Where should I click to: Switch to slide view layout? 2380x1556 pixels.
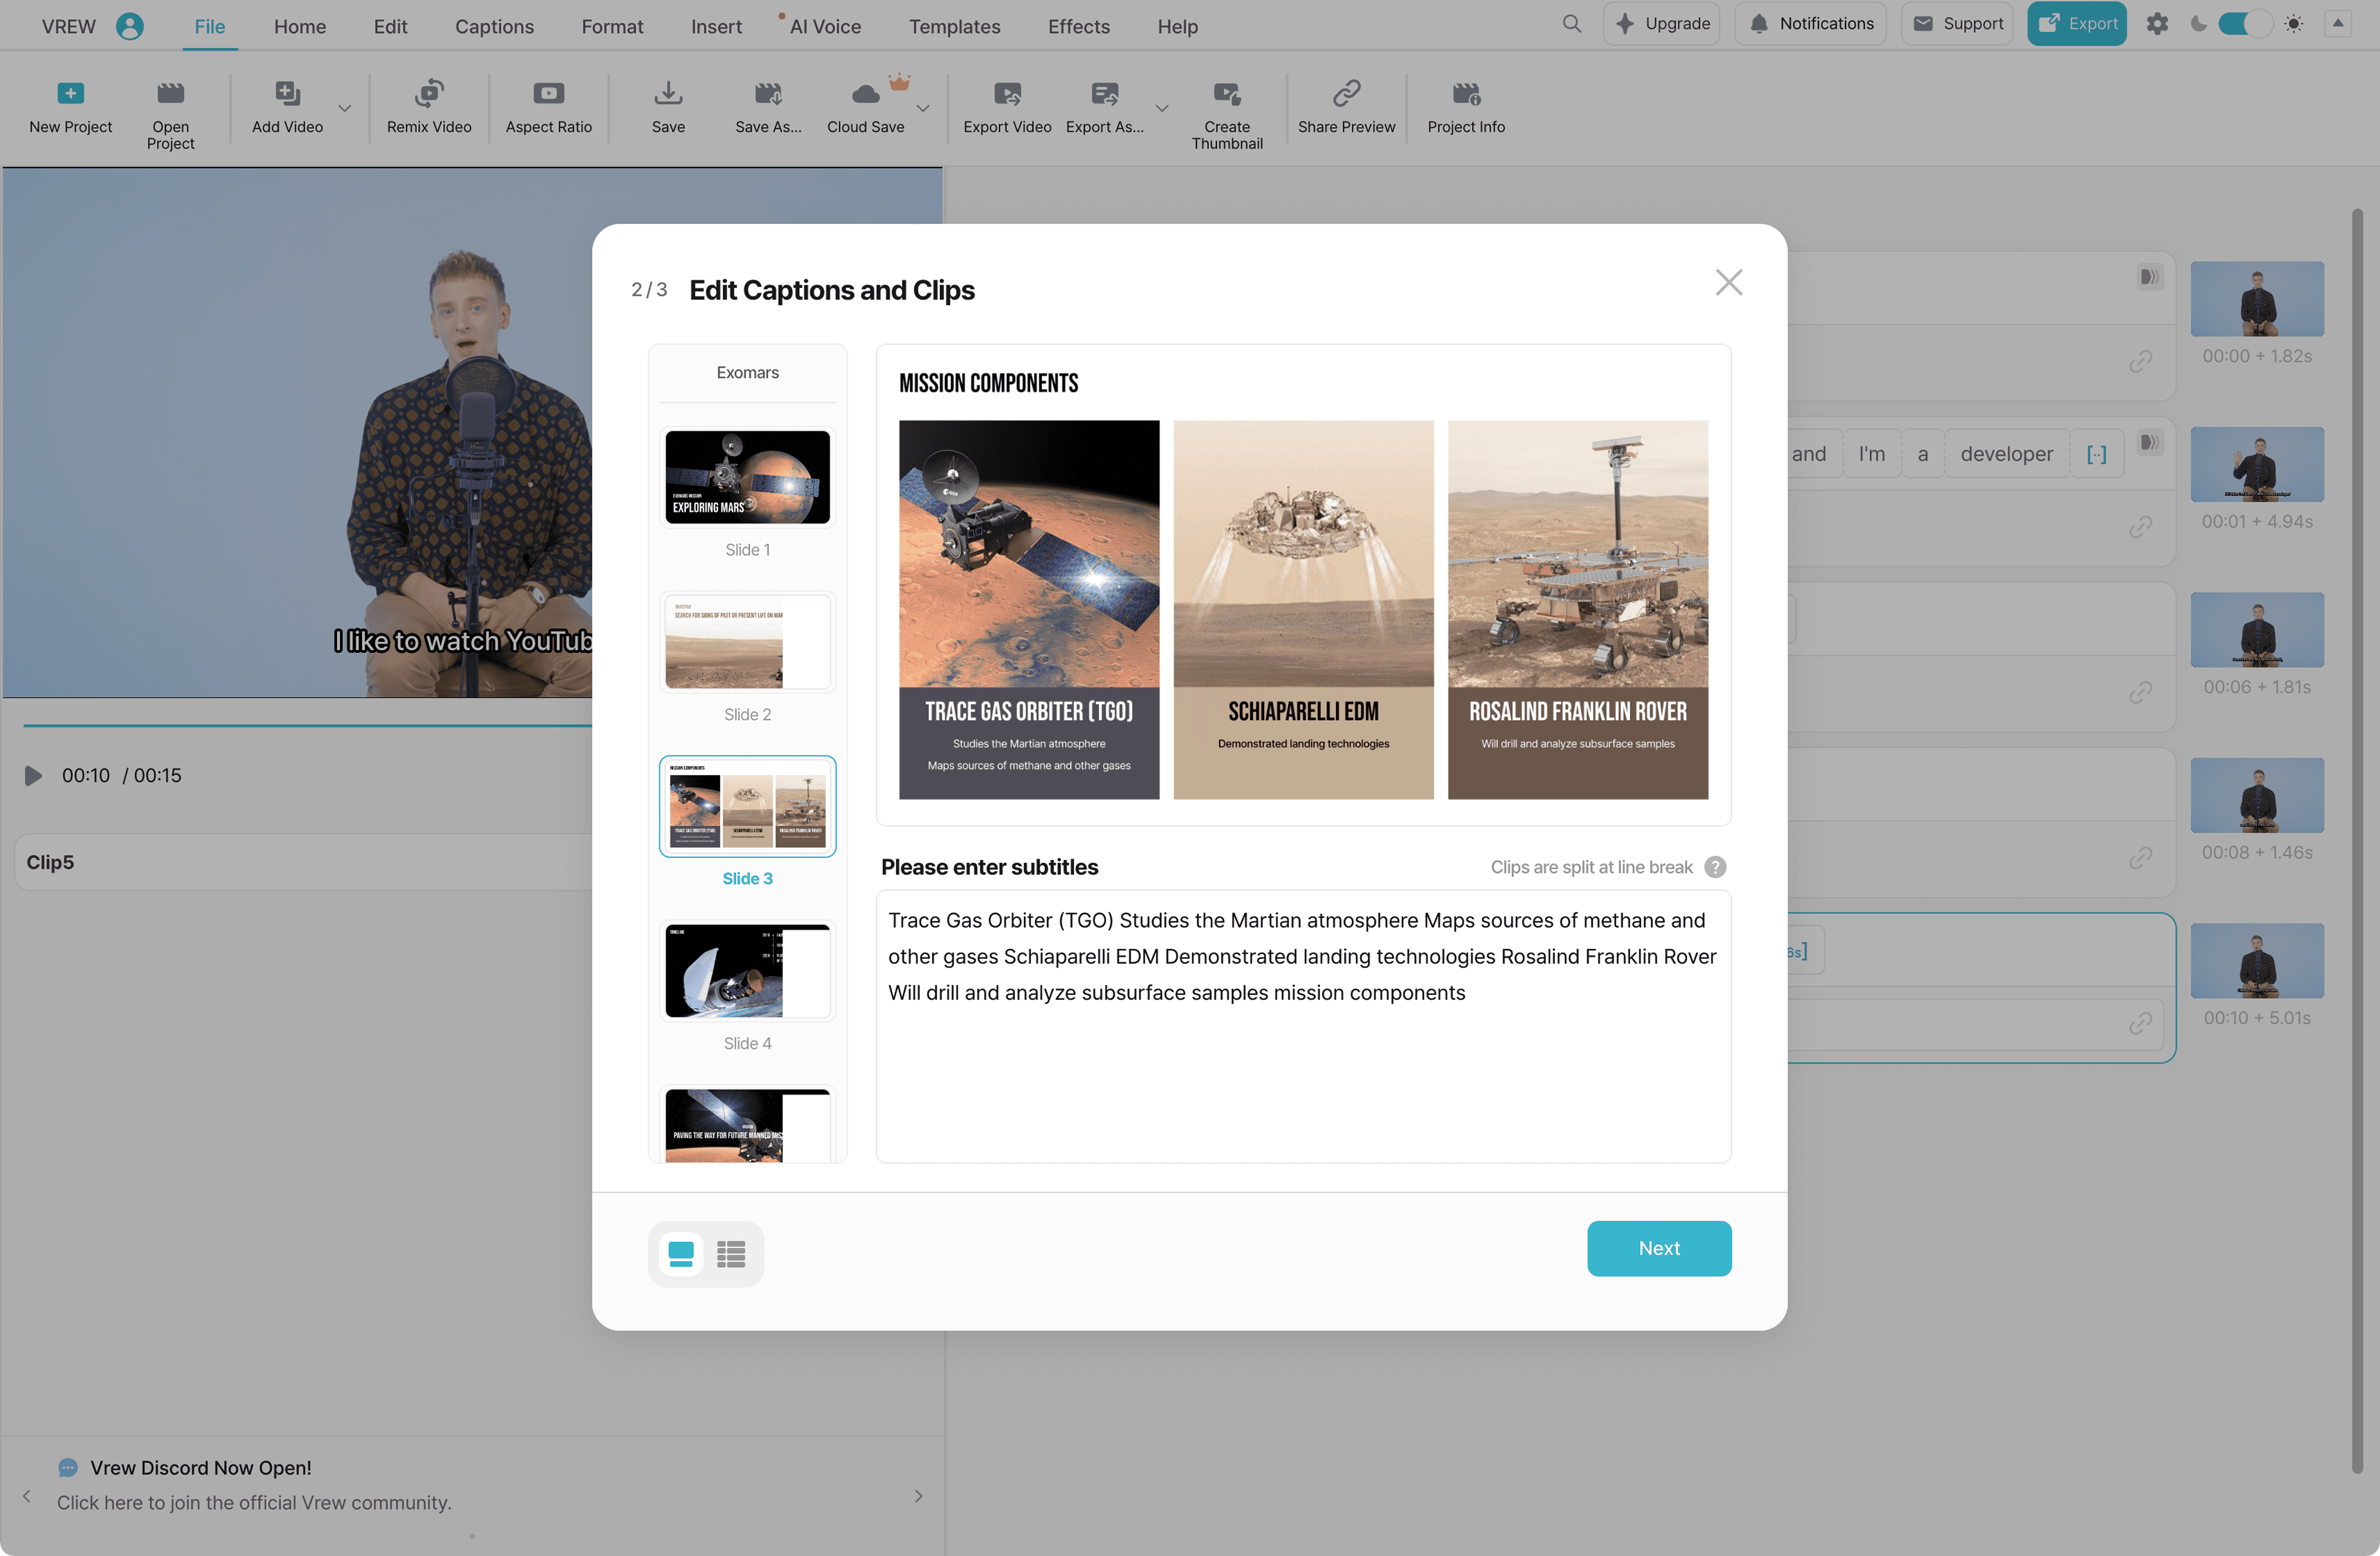[681, 1253]
